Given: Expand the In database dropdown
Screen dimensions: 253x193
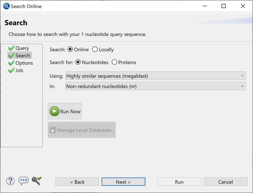Looking at the screenshot, I should (155, 86).
